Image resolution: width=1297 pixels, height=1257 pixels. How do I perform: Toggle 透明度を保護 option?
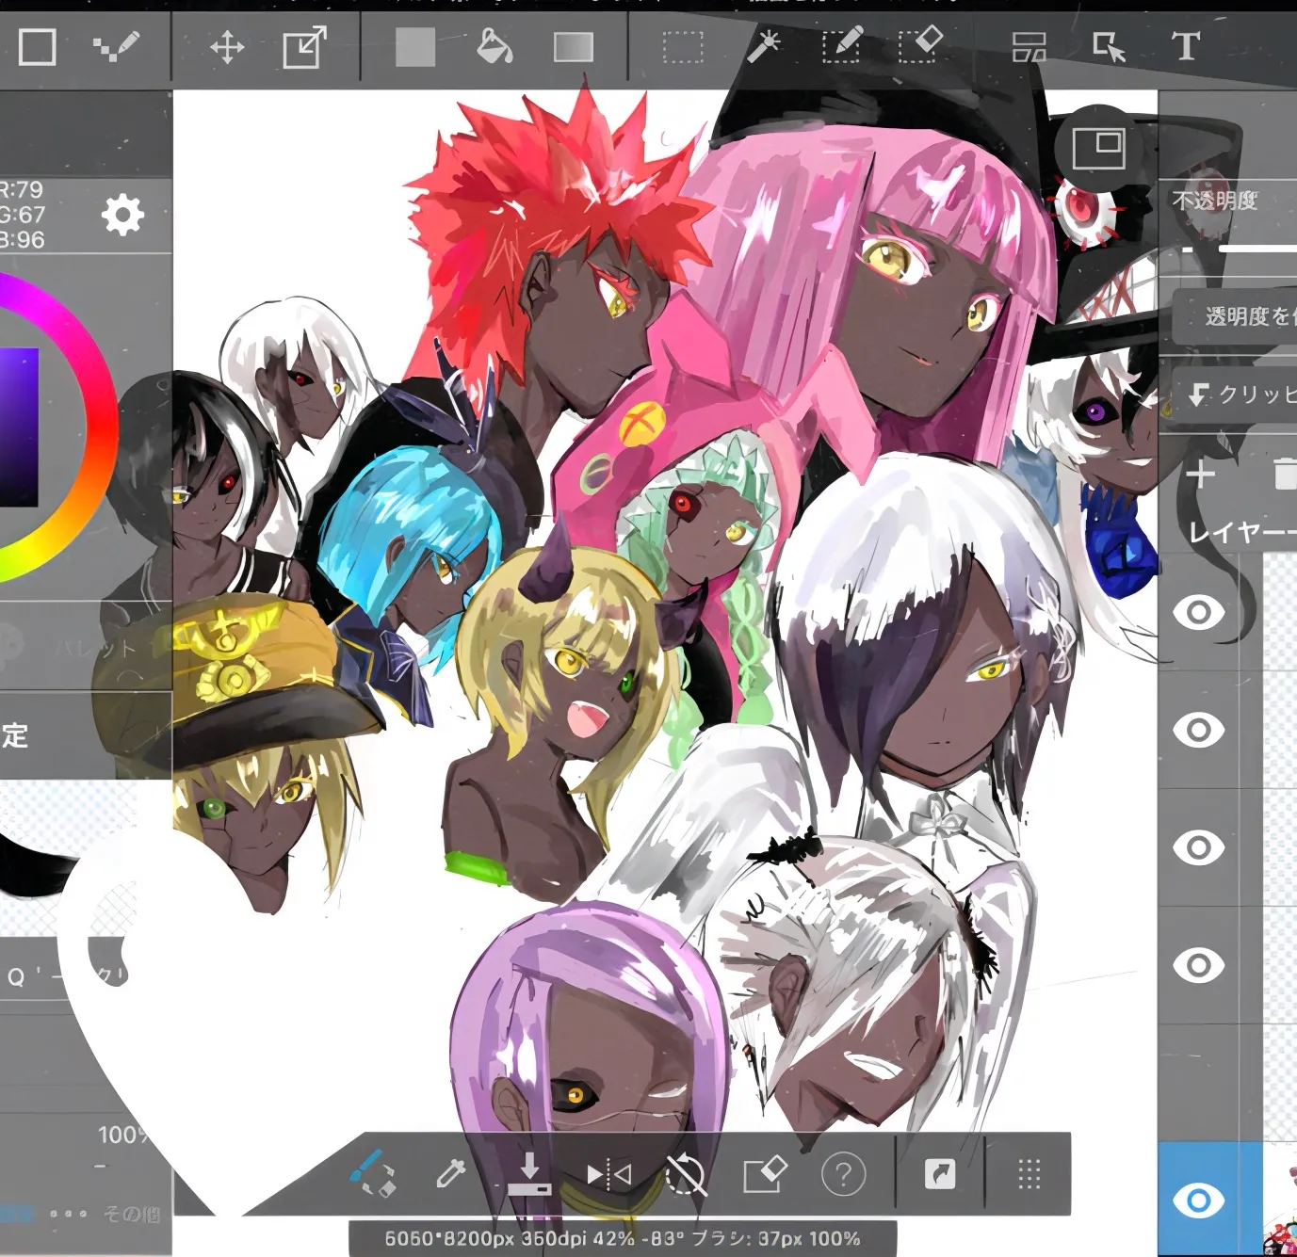tap(1235, 316)
